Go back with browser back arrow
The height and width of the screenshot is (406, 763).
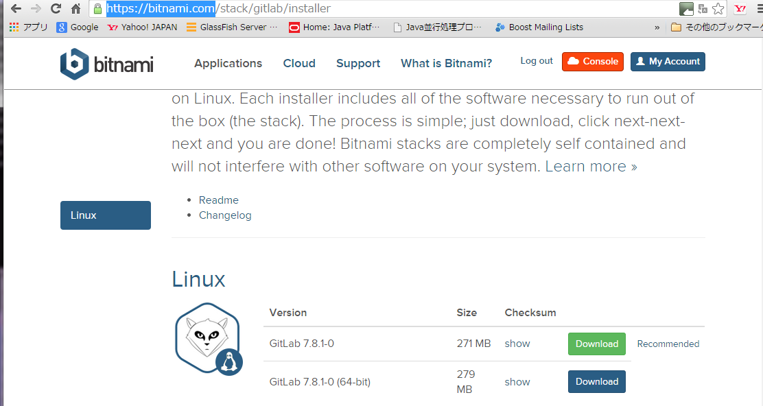[16, 8]
